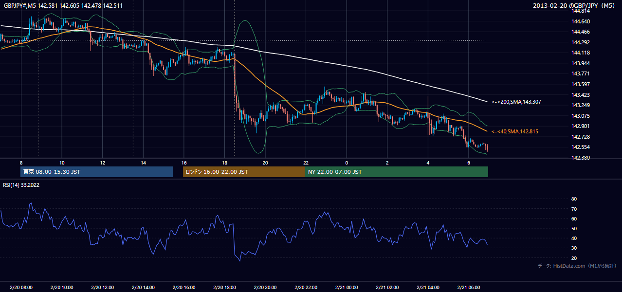
Task: Click price axis value 142.728
Action: pos(581,137)
